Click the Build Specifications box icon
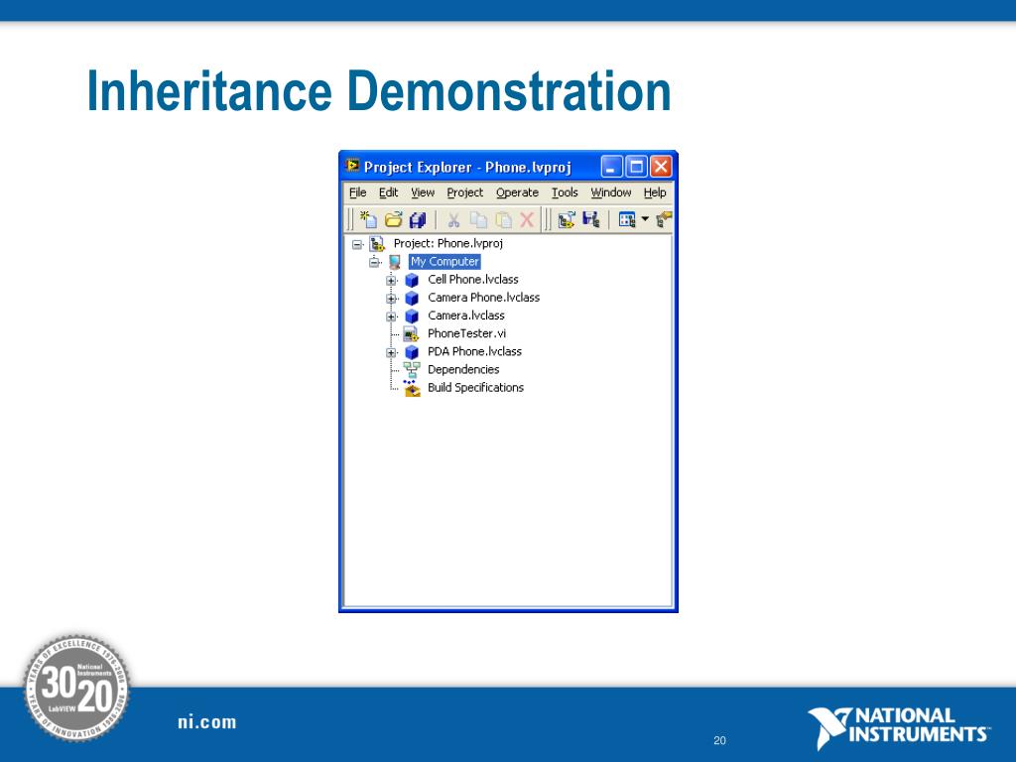1016x762 pixels. click(x=412, y=388)
